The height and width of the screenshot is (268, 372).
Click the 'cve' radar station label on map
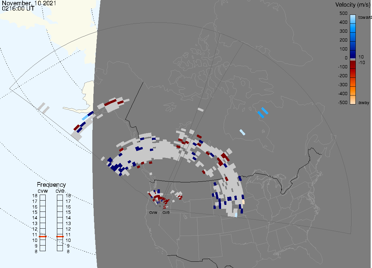pyautogui.click(x=166, y=212)
